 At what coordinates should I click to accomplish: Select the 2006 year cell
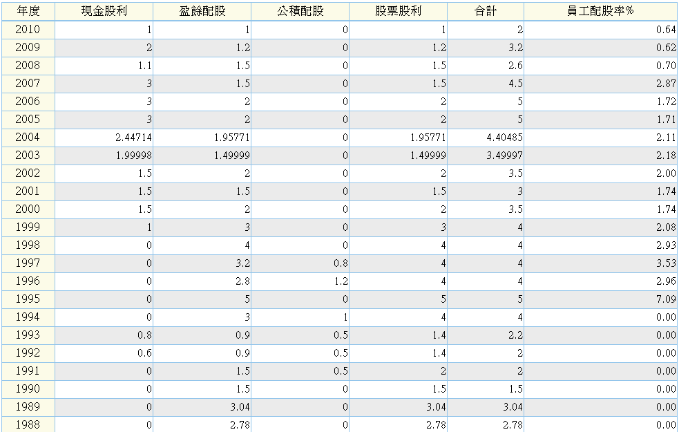[x=28, y=102]
